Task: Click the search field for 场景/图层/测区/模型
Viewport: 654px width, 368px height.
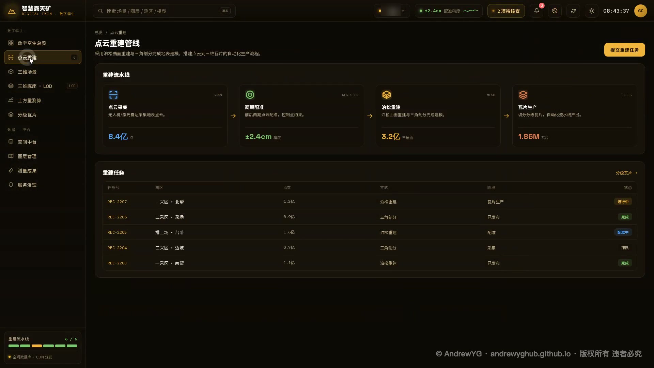Action: 164,11
